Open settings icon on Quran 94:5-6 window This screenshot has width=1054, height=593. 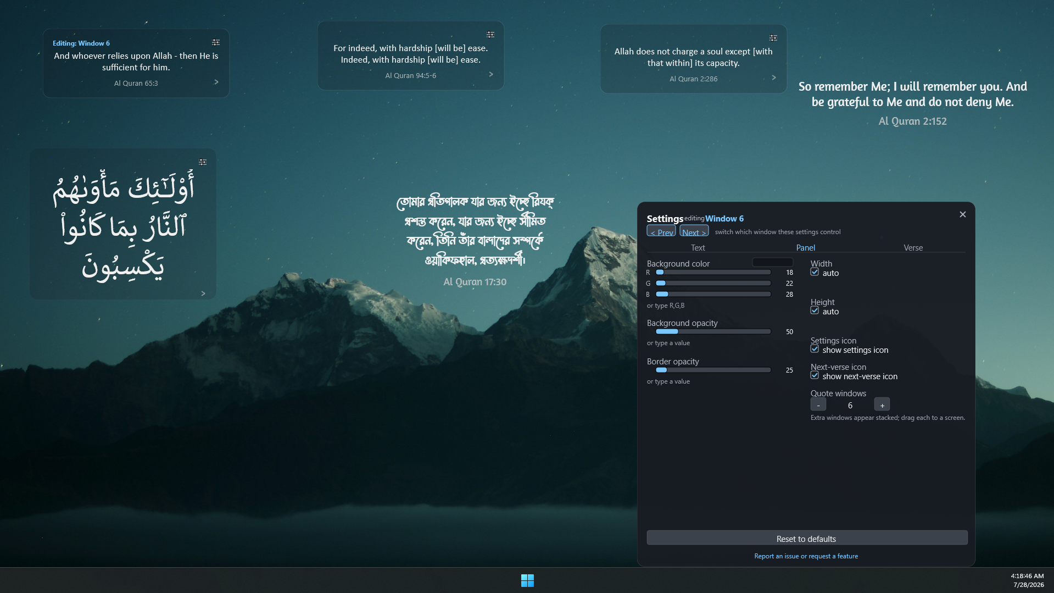pyautogui.click(x=490, y=35)
